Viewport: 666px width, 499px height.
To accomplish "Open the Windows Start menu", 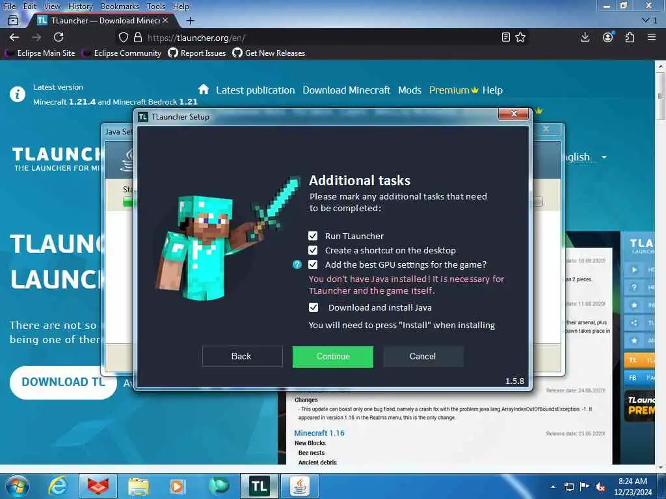I will tap(16, 487).
